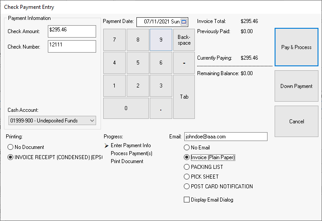Click into the Check Number field
This screenshot has height=221, width=322.
pyautogui.click(x=72, y=46)
